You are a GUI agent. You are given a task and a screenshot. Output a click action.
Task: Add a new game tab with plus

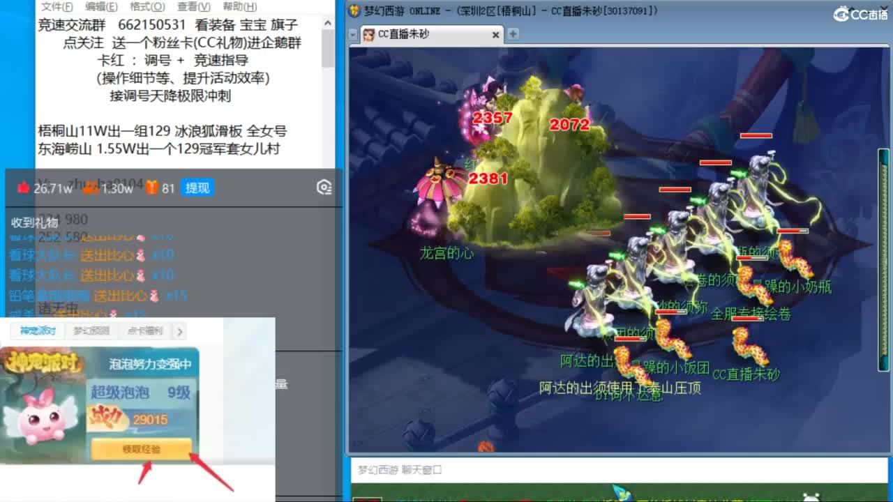(513, 33)
